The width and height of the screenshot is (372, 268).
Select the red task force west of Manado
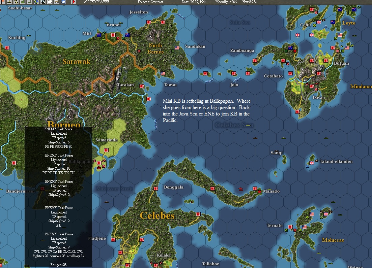pos(240,189)
